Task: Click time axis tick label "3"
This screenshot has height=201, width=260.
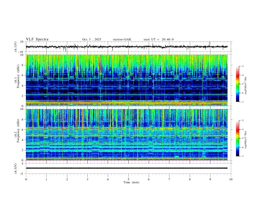Action: (87, 179)
